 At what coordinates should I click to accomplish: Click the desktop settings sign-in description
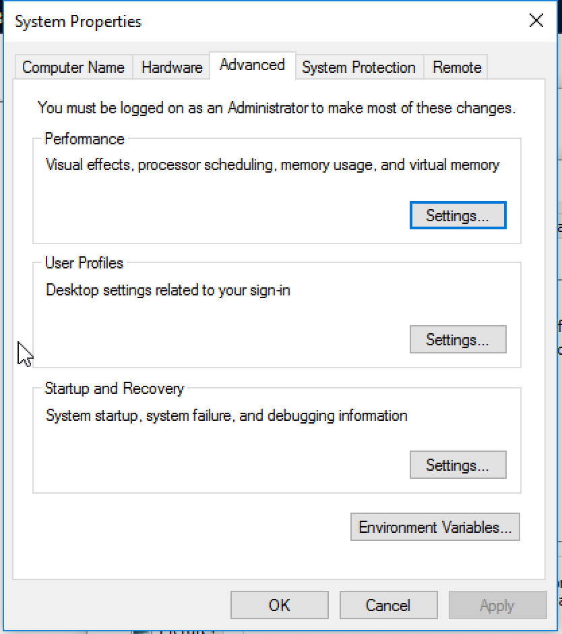click(x=168, y=290)
